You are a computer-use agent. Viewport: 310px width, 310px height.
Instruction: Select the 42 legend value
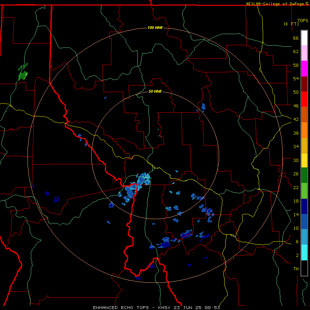coord(296,120)
